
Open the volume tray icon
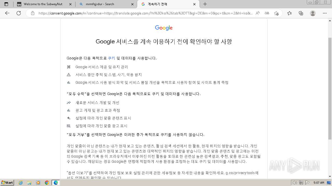click(x=295, y=183)
